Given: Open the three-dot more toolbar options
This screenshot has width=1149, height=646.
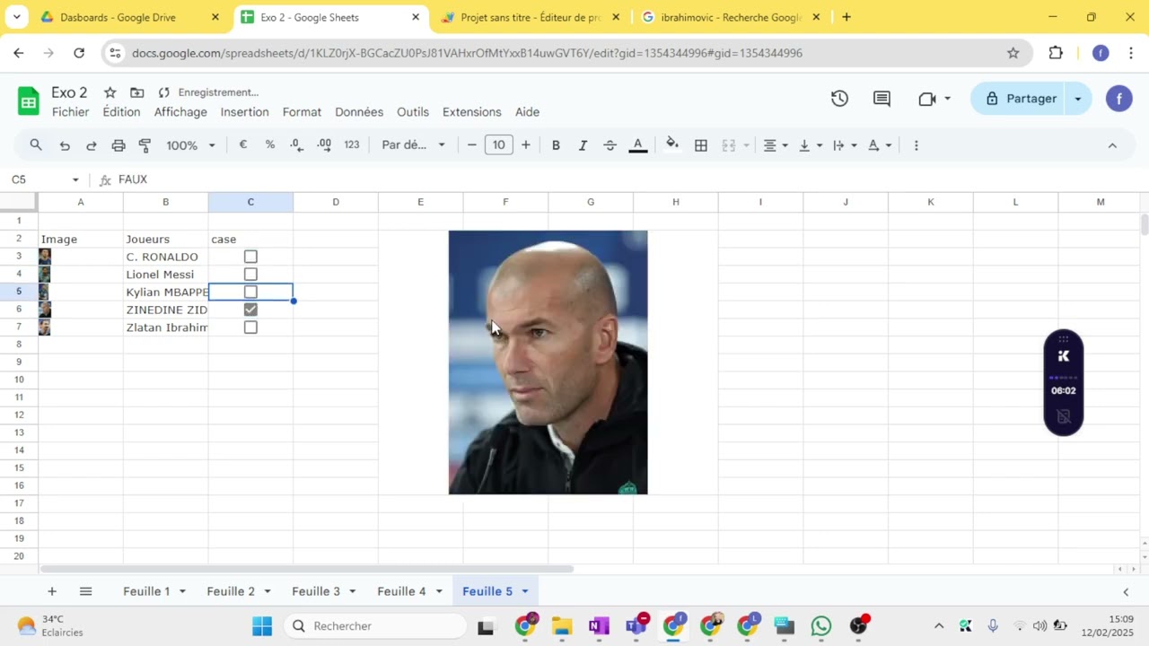Looking at the screenshot, I should click(916, 145).
